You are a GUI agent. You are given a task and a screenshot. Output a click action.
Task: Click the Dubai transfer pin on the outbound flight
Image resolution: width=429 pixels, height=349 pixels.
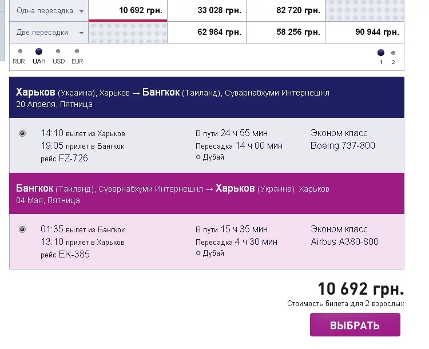(198, 157)
